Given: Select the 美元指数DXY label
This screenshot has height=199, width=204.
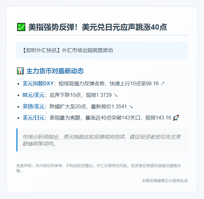Looking at the screenshot, I should click(x=38, y=84).
